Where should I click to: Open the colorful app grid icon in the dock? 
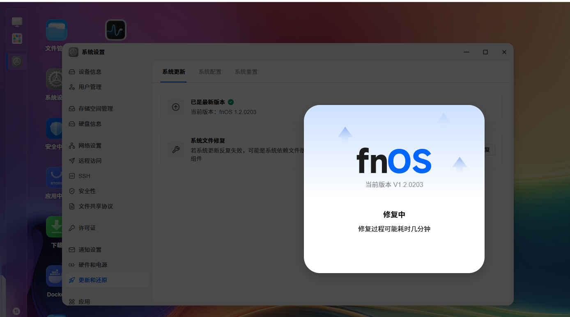coord(17,39)
